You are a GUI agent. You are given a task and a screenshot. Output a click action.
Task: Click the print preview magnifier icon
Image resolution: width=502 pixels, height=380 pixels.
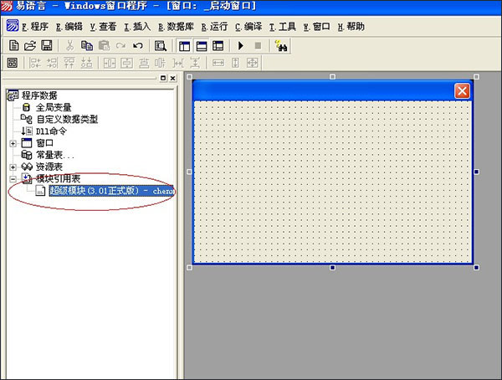[x=160, y=45]
